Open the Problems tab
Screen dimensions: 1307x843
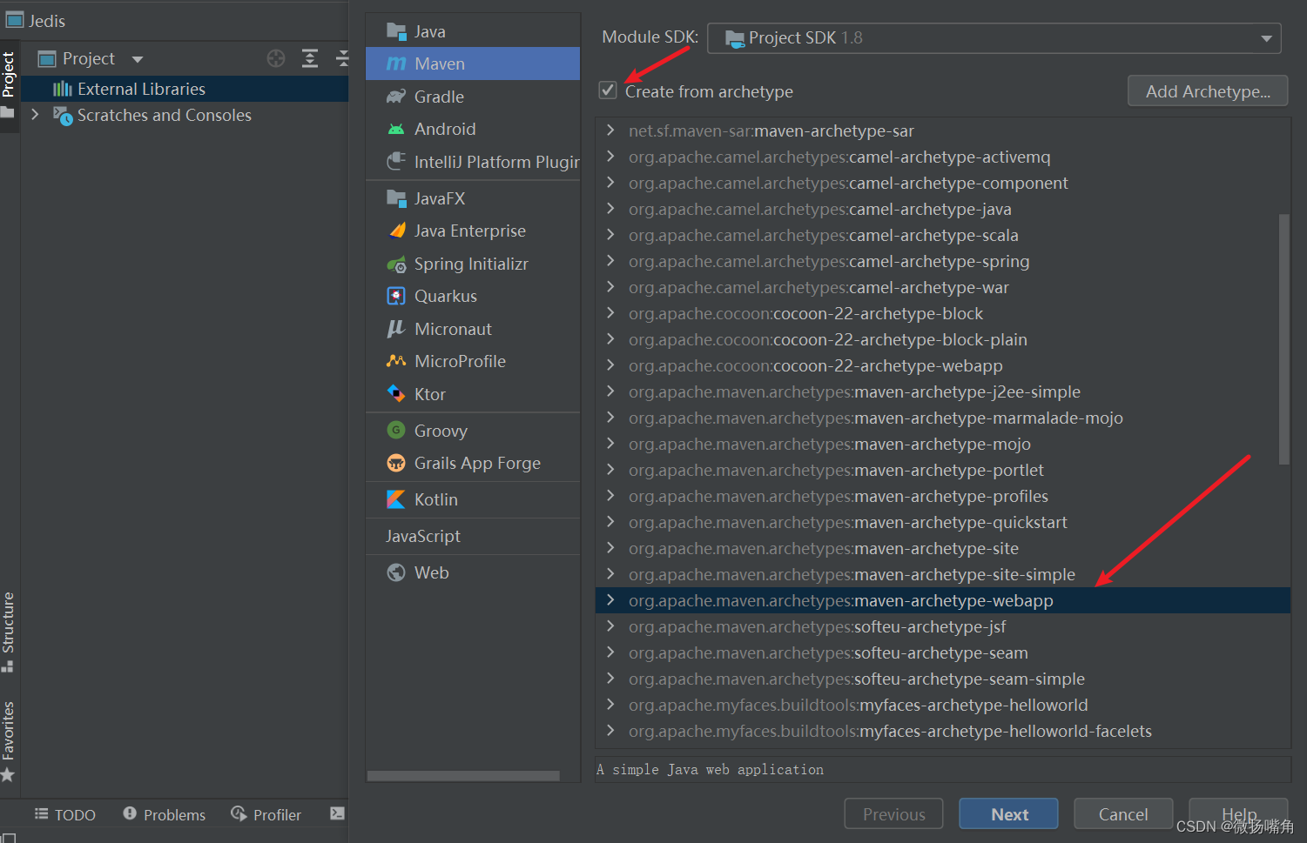pyautogui.click(x=164, y=814)
